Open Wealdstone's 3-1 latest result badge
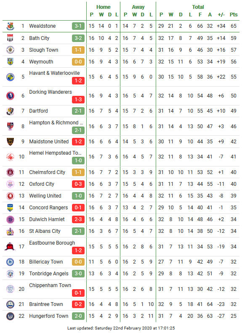The height and width of the screenshot is (335, 242). click(78, 26)
